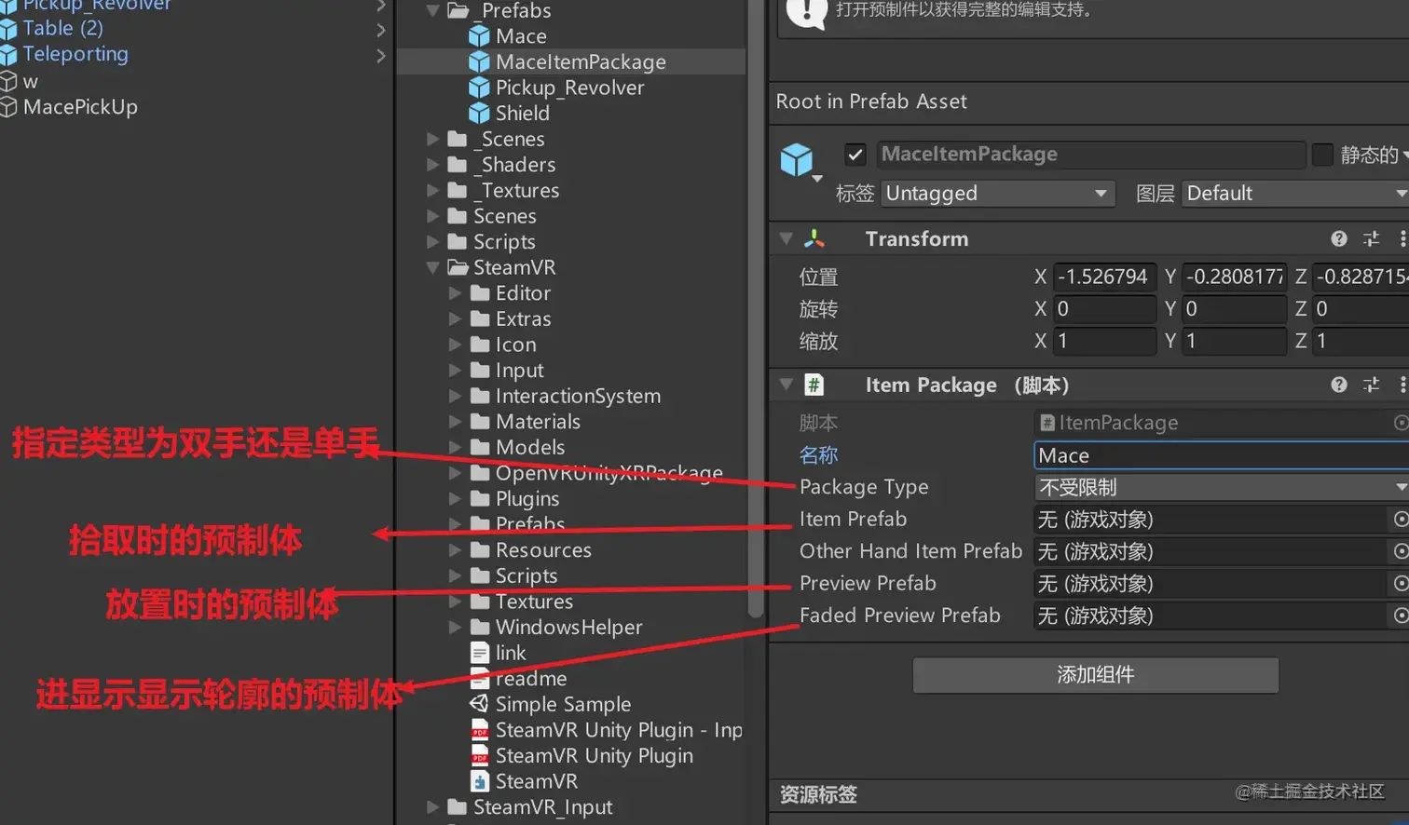Collapse the _Prefabs folder

(432, 11)
